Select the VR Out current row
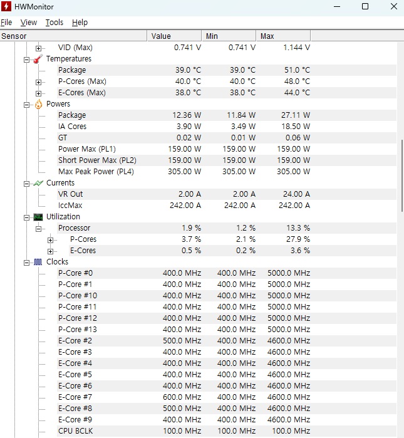This screenshot has width=404, height=438. click(x=227, y=194)
